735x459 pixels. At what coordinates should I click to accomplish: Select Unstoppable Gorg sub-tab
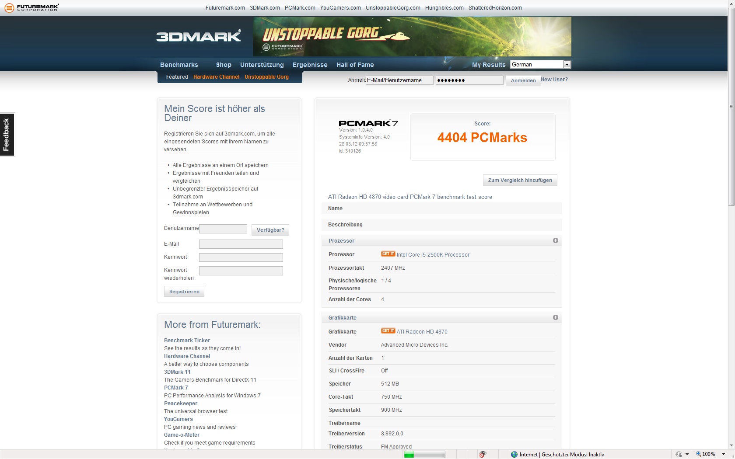266,77
